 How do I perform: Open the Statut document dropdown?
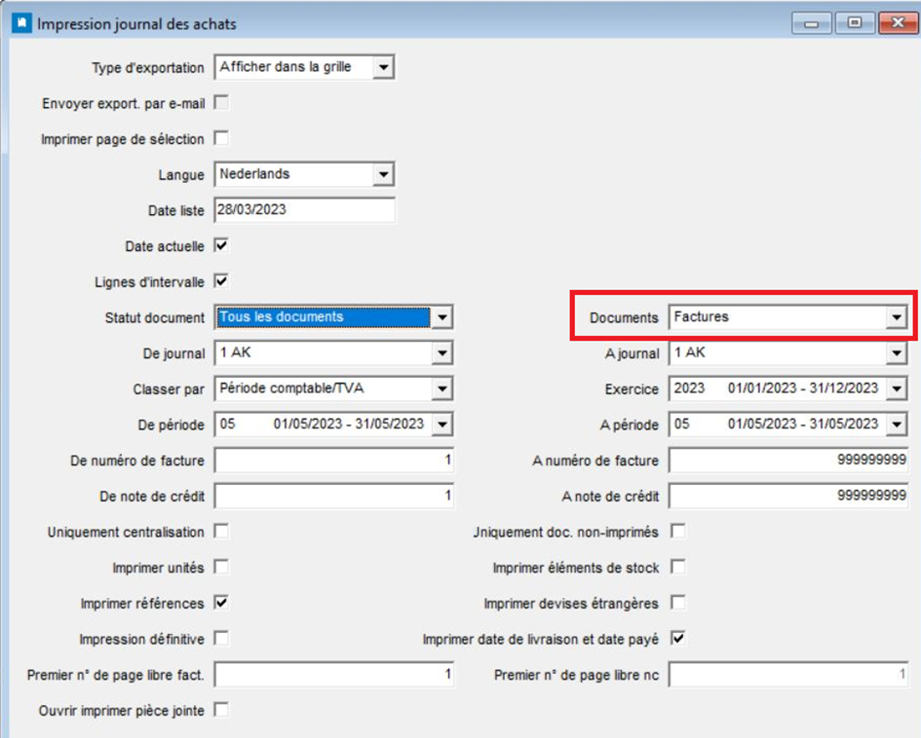[x=441, y=317]
